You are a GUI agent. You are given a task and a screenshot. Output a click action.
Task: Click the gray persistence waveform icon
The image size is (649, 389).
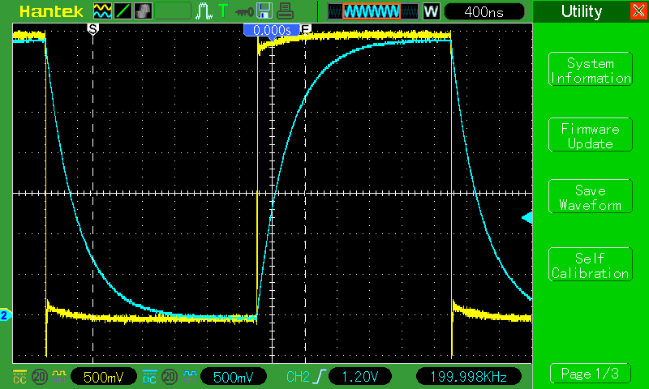click(144, 11)
